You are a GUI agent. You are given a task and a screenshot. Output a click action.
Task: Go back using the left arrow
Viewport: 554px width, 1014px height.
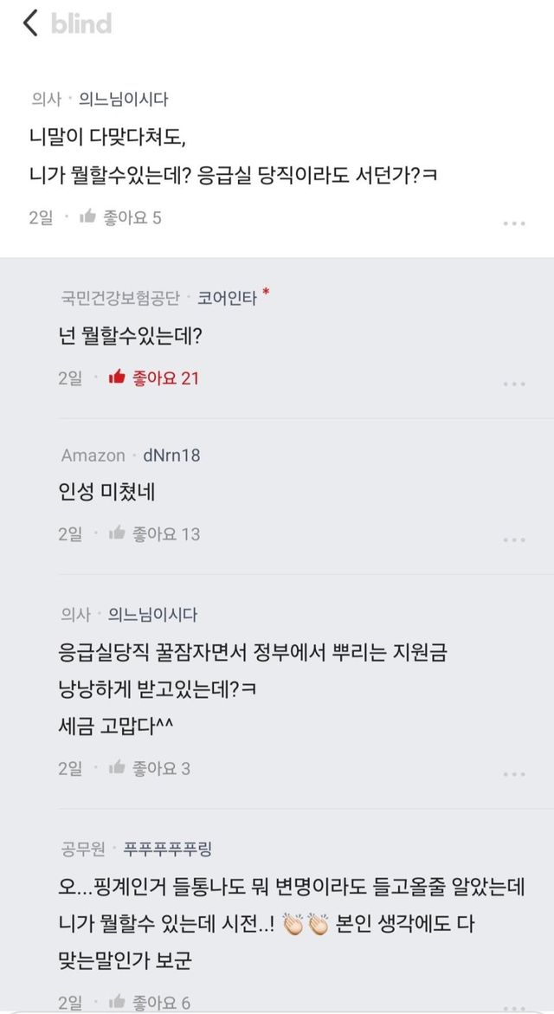pos(30,23)
